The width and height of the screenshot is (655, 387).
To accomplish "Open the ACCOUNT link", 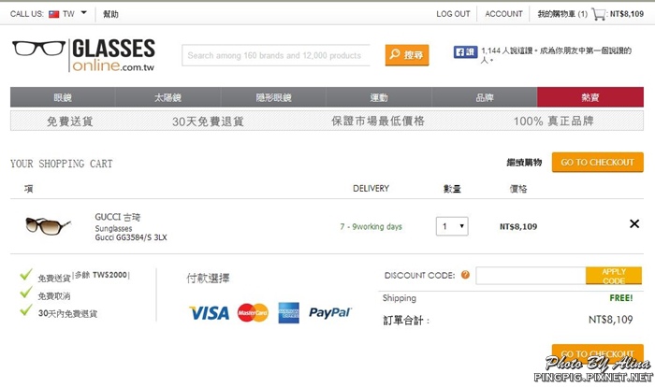I will pos(503,14).
